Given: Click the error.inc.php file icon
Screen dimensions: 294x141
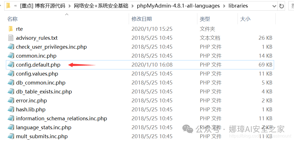Looking at the screenshot, I should coord(11,100).
